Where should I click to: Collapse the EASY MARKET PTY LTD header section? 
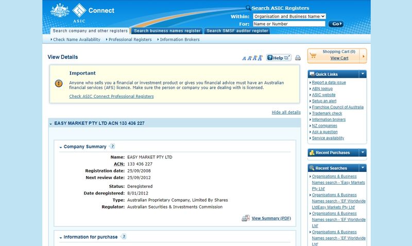50,124
